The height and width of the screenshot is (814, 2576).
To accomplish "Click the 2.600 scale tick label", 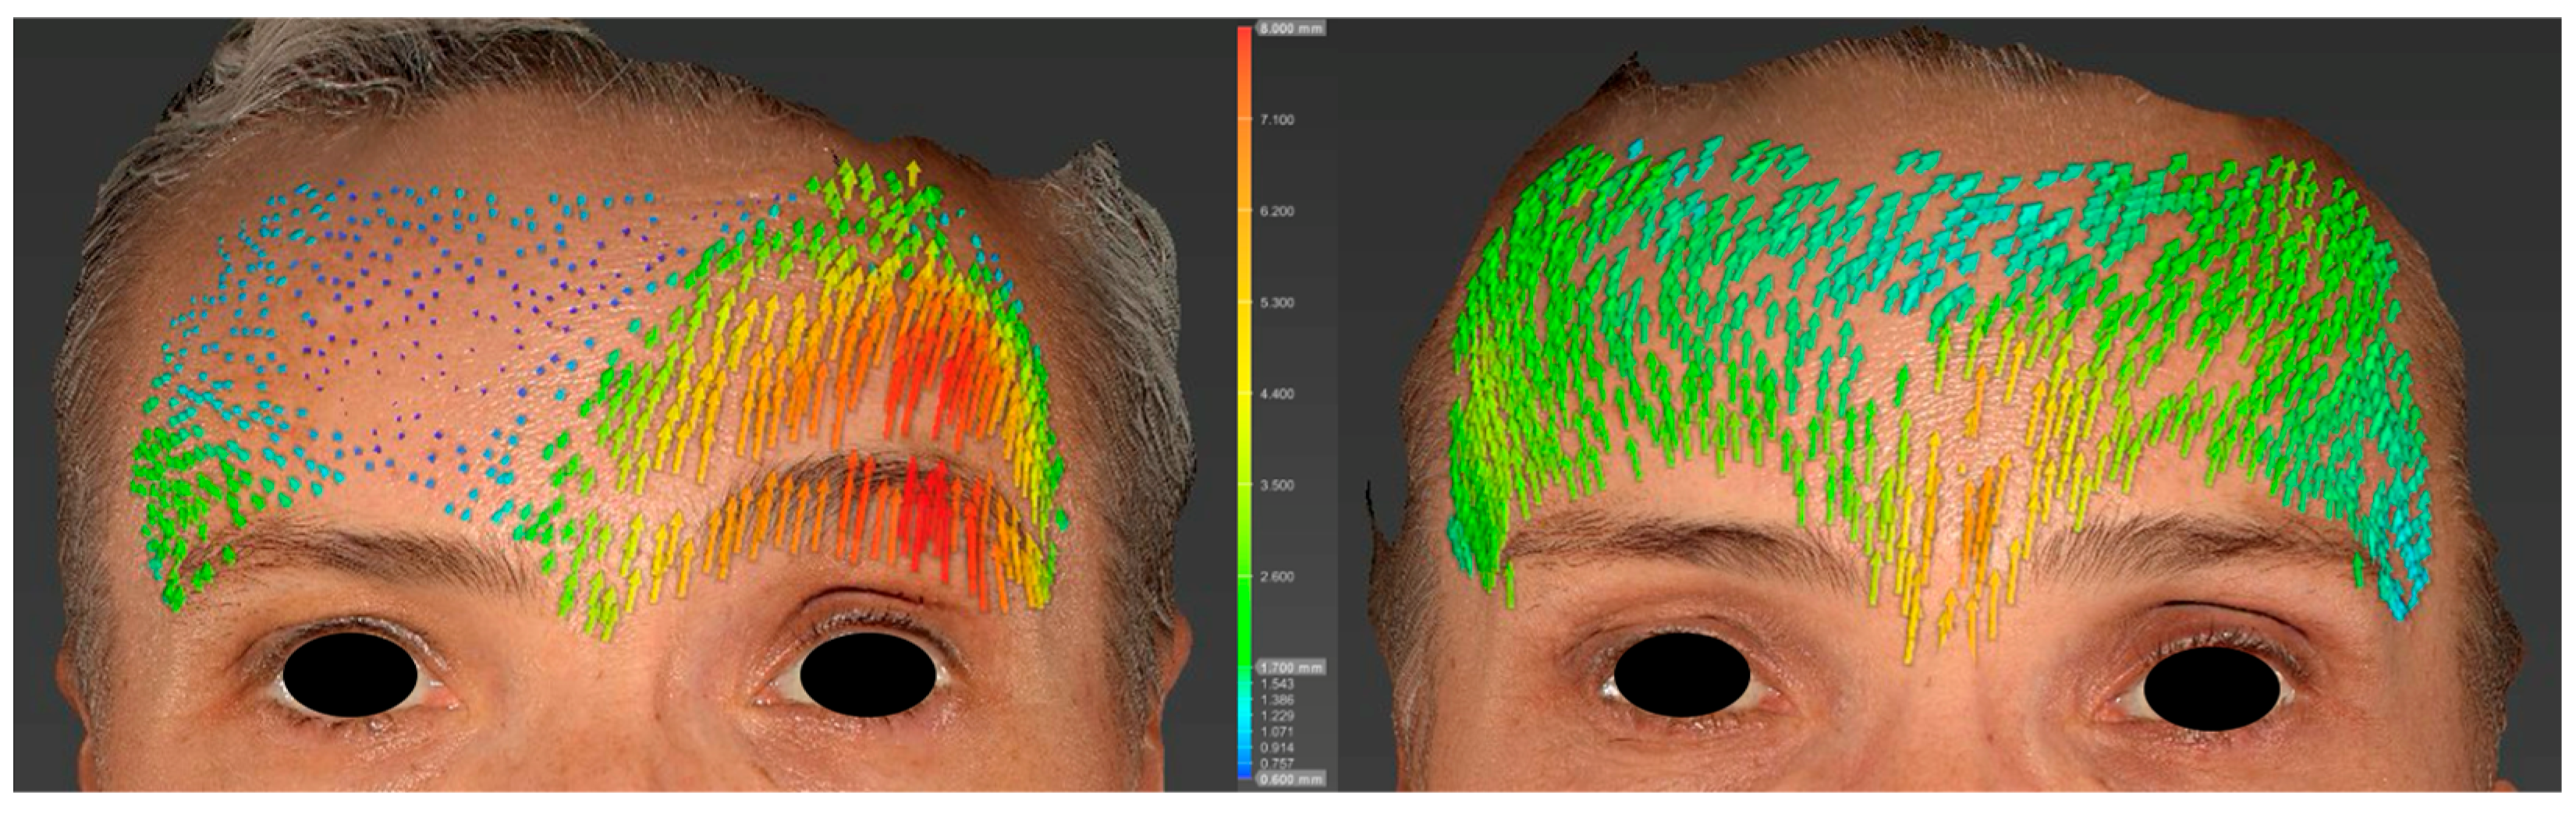I will tap(1277, 577).
